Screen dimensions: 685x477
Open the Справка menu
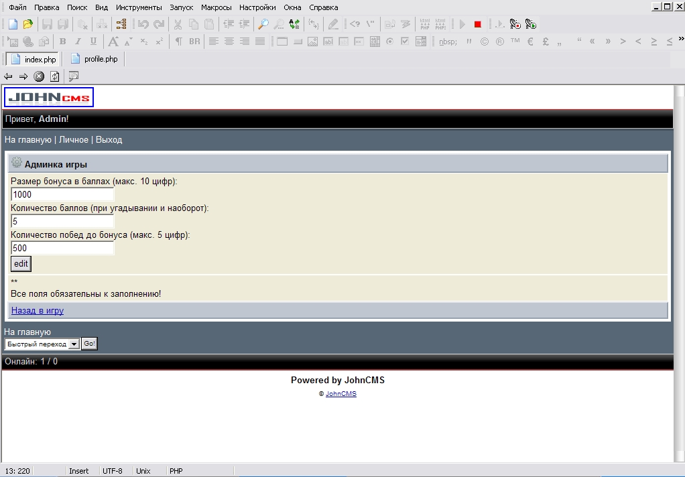[323, 7]
